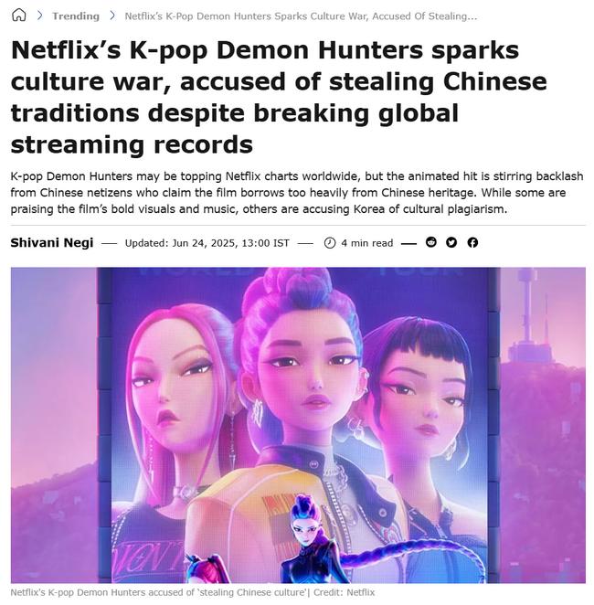Share the article on Twitter
Viewport: 594px width, 605px height.
(451, 242)
